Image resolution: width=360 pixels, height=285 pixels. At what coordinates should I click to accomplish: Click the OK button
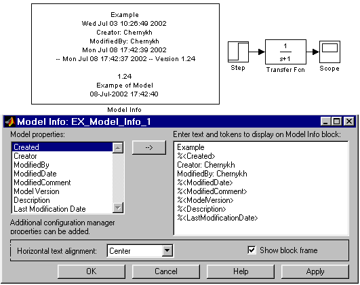pos(92,271)
